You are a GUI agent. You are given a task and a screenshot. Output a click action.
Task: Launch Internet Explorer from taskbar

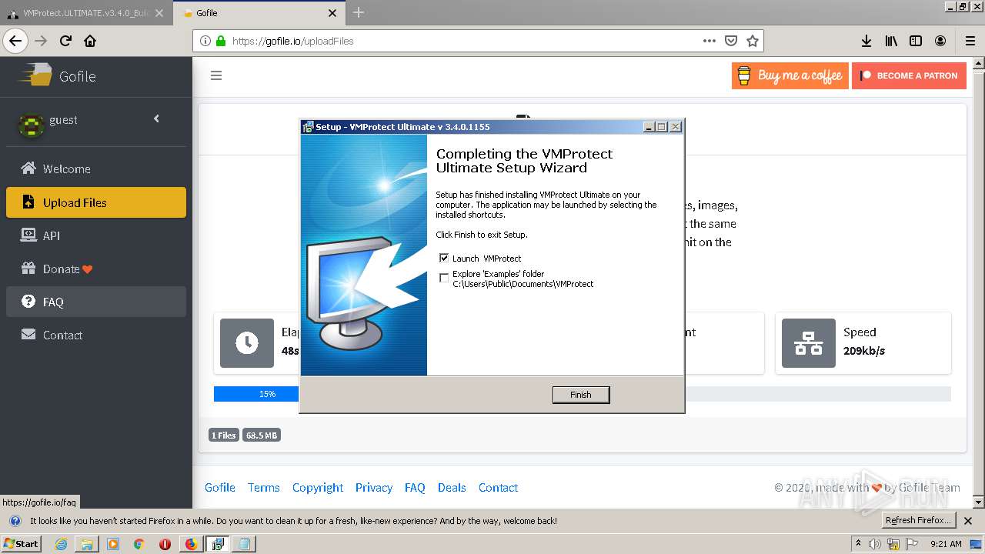(62, 543)
